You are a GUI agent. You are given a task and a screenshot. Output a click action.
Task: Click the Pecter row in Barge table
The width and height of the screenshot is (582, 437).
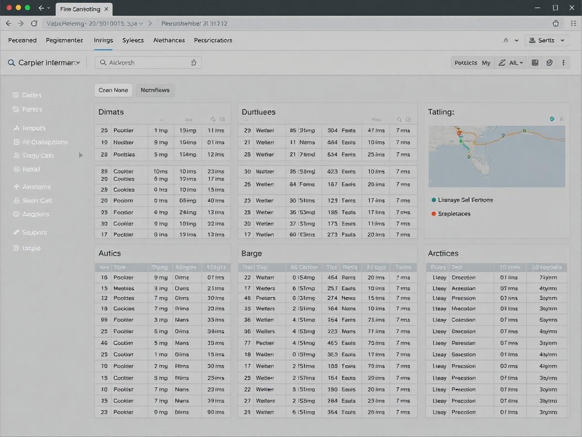click(x=327, y=343)
